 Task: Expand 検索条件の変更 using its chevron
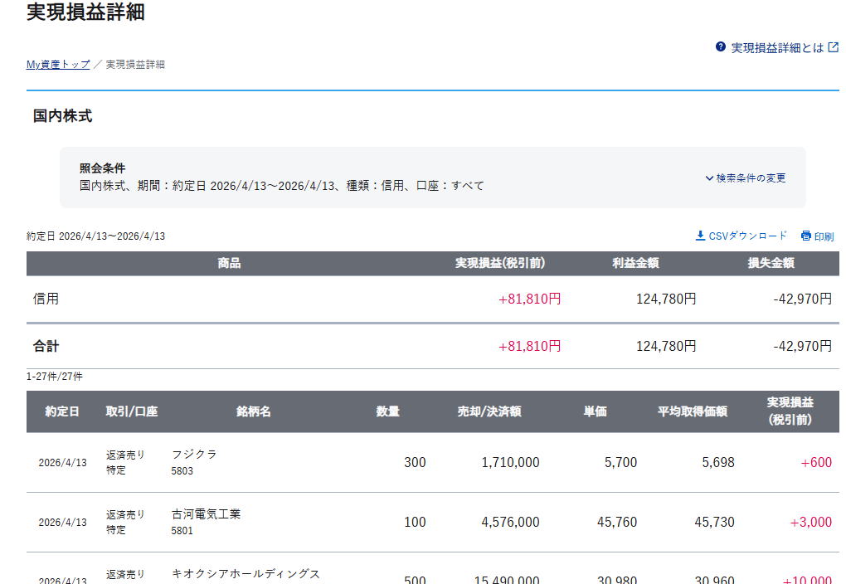pyautogui.click(x=709, y=178)
